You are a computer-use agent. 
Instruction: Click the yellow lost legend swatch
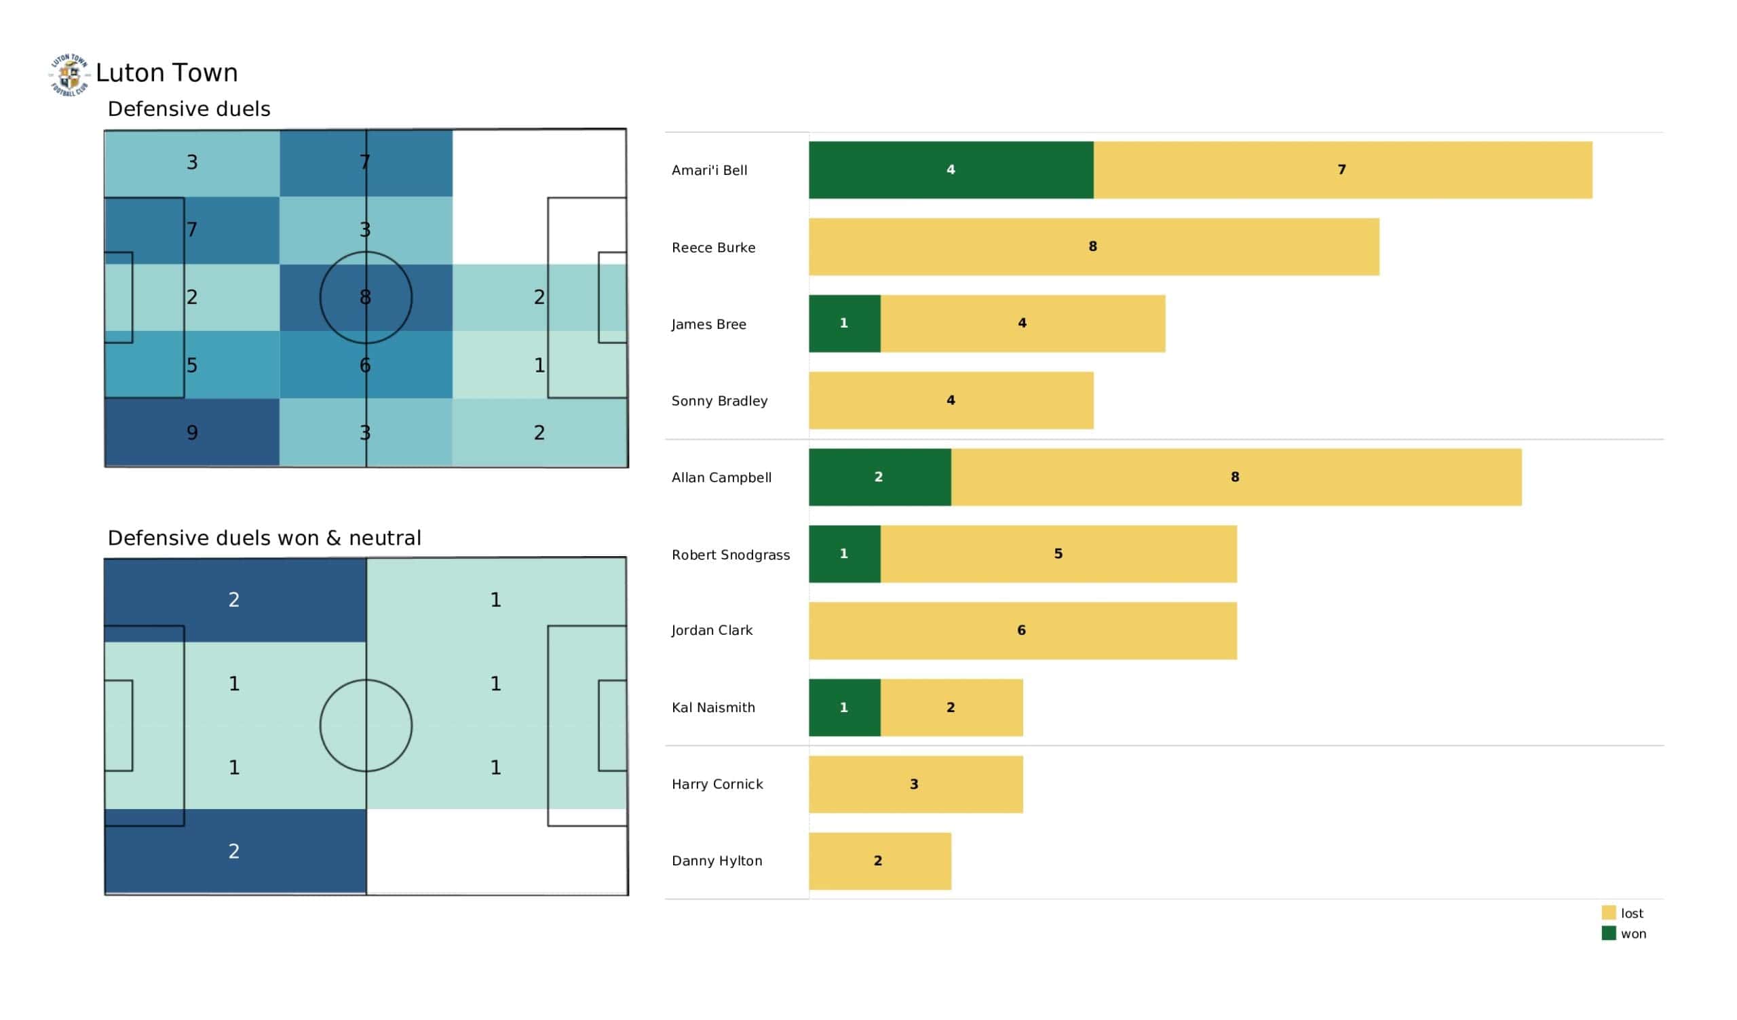click(x=1608, y=912)
